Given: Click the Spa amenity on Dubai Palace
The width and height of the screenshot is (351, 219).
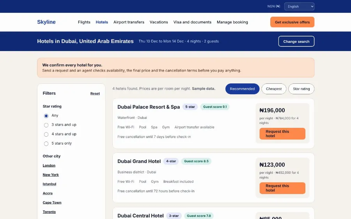Looking at the screenshot, I should tap(154, 127).
